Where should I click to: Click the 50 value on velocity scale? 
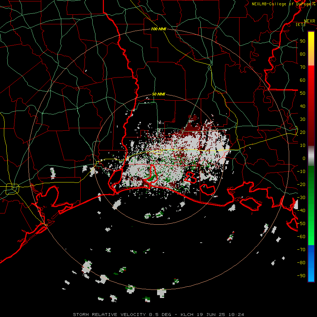pos(303,93)
